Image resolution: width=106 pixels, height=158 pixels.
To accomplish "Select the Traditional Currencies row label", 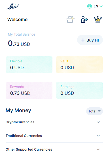I will [24, 136].
